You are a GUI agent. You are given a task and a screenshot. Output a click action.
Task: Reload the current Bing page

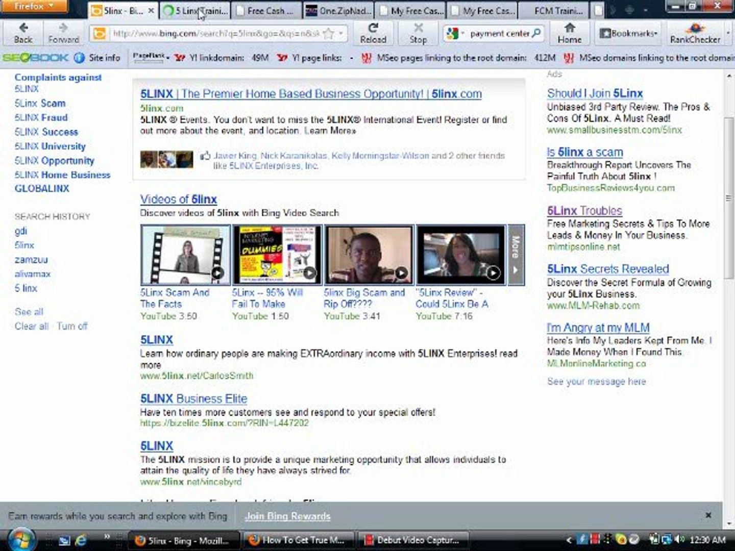tap(373, 33)
